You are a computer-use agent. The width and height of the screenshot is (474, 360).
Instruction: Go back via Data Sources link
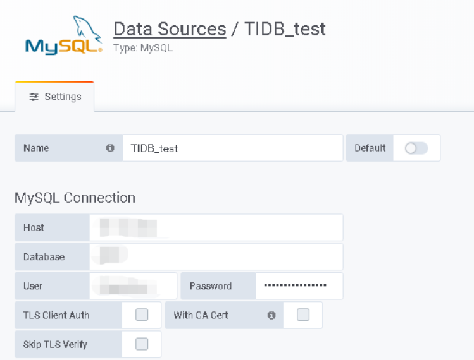170,29
